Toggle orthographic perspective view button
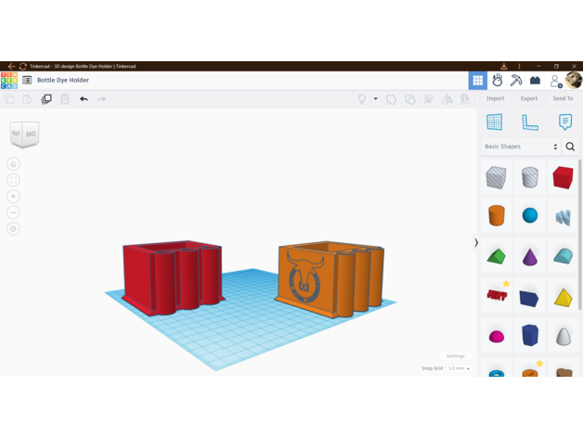 (13, 228)
